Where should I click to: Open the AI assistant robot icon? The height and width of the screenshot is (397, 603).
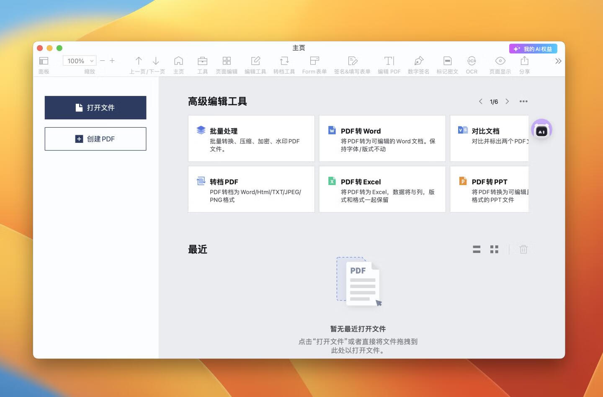point(542,129)
